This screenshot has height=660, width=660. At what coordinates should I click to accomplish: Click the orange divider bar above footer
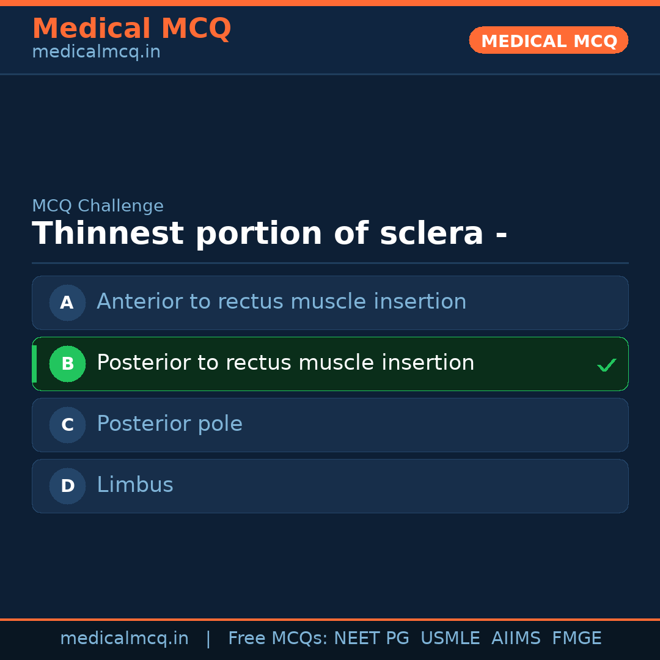pos(330,618)
